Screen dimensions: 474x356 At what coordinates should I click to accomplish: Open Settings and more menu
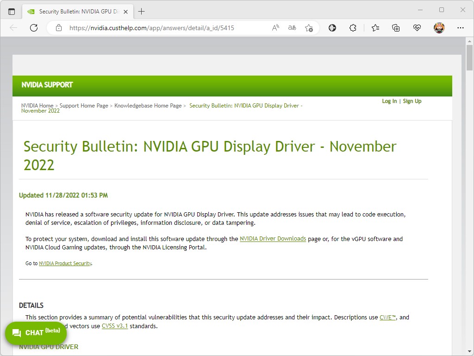[x=461, y=28]
